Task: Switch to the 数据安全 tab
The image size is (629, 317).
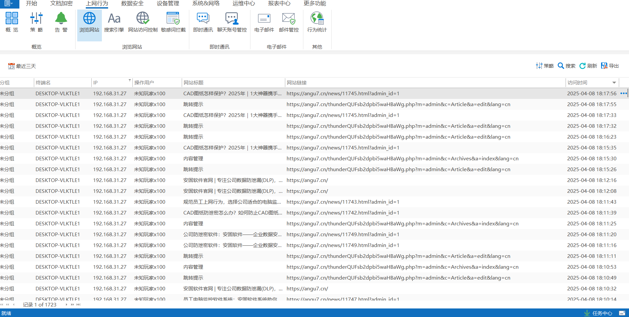Action: [132, 4]
